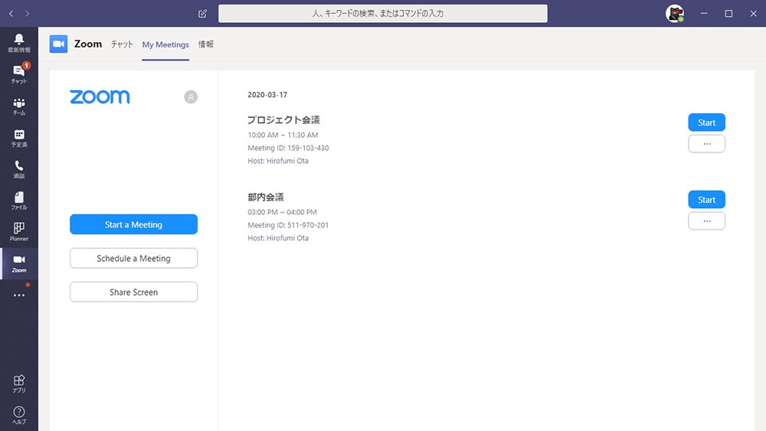Open the Apps store icon
This screenshot has width=766, height=431.
pos(19,384)
